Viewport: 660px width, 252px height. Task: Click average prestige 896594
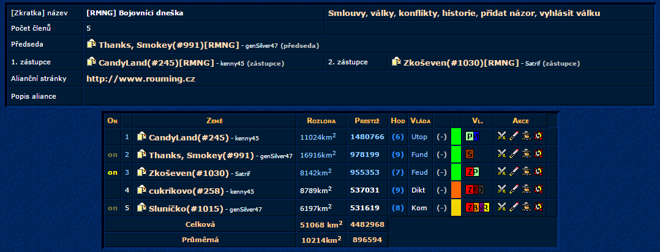click(x=367, y=240)
